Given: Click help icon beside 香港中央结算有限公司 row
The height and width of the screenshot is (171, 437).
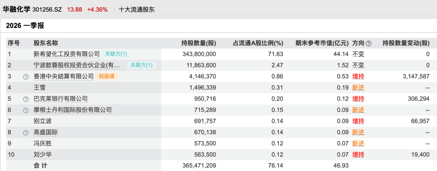Looking at the screenshot, I should [26, 76].
